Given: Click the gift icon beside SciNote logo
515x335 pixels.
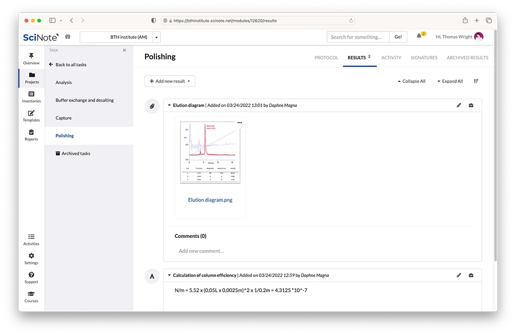Looking at the screenshot, I should click(x=68, y=37).
